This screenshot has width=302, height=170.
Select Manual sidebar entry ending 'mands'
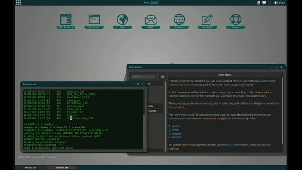point(155,111)
